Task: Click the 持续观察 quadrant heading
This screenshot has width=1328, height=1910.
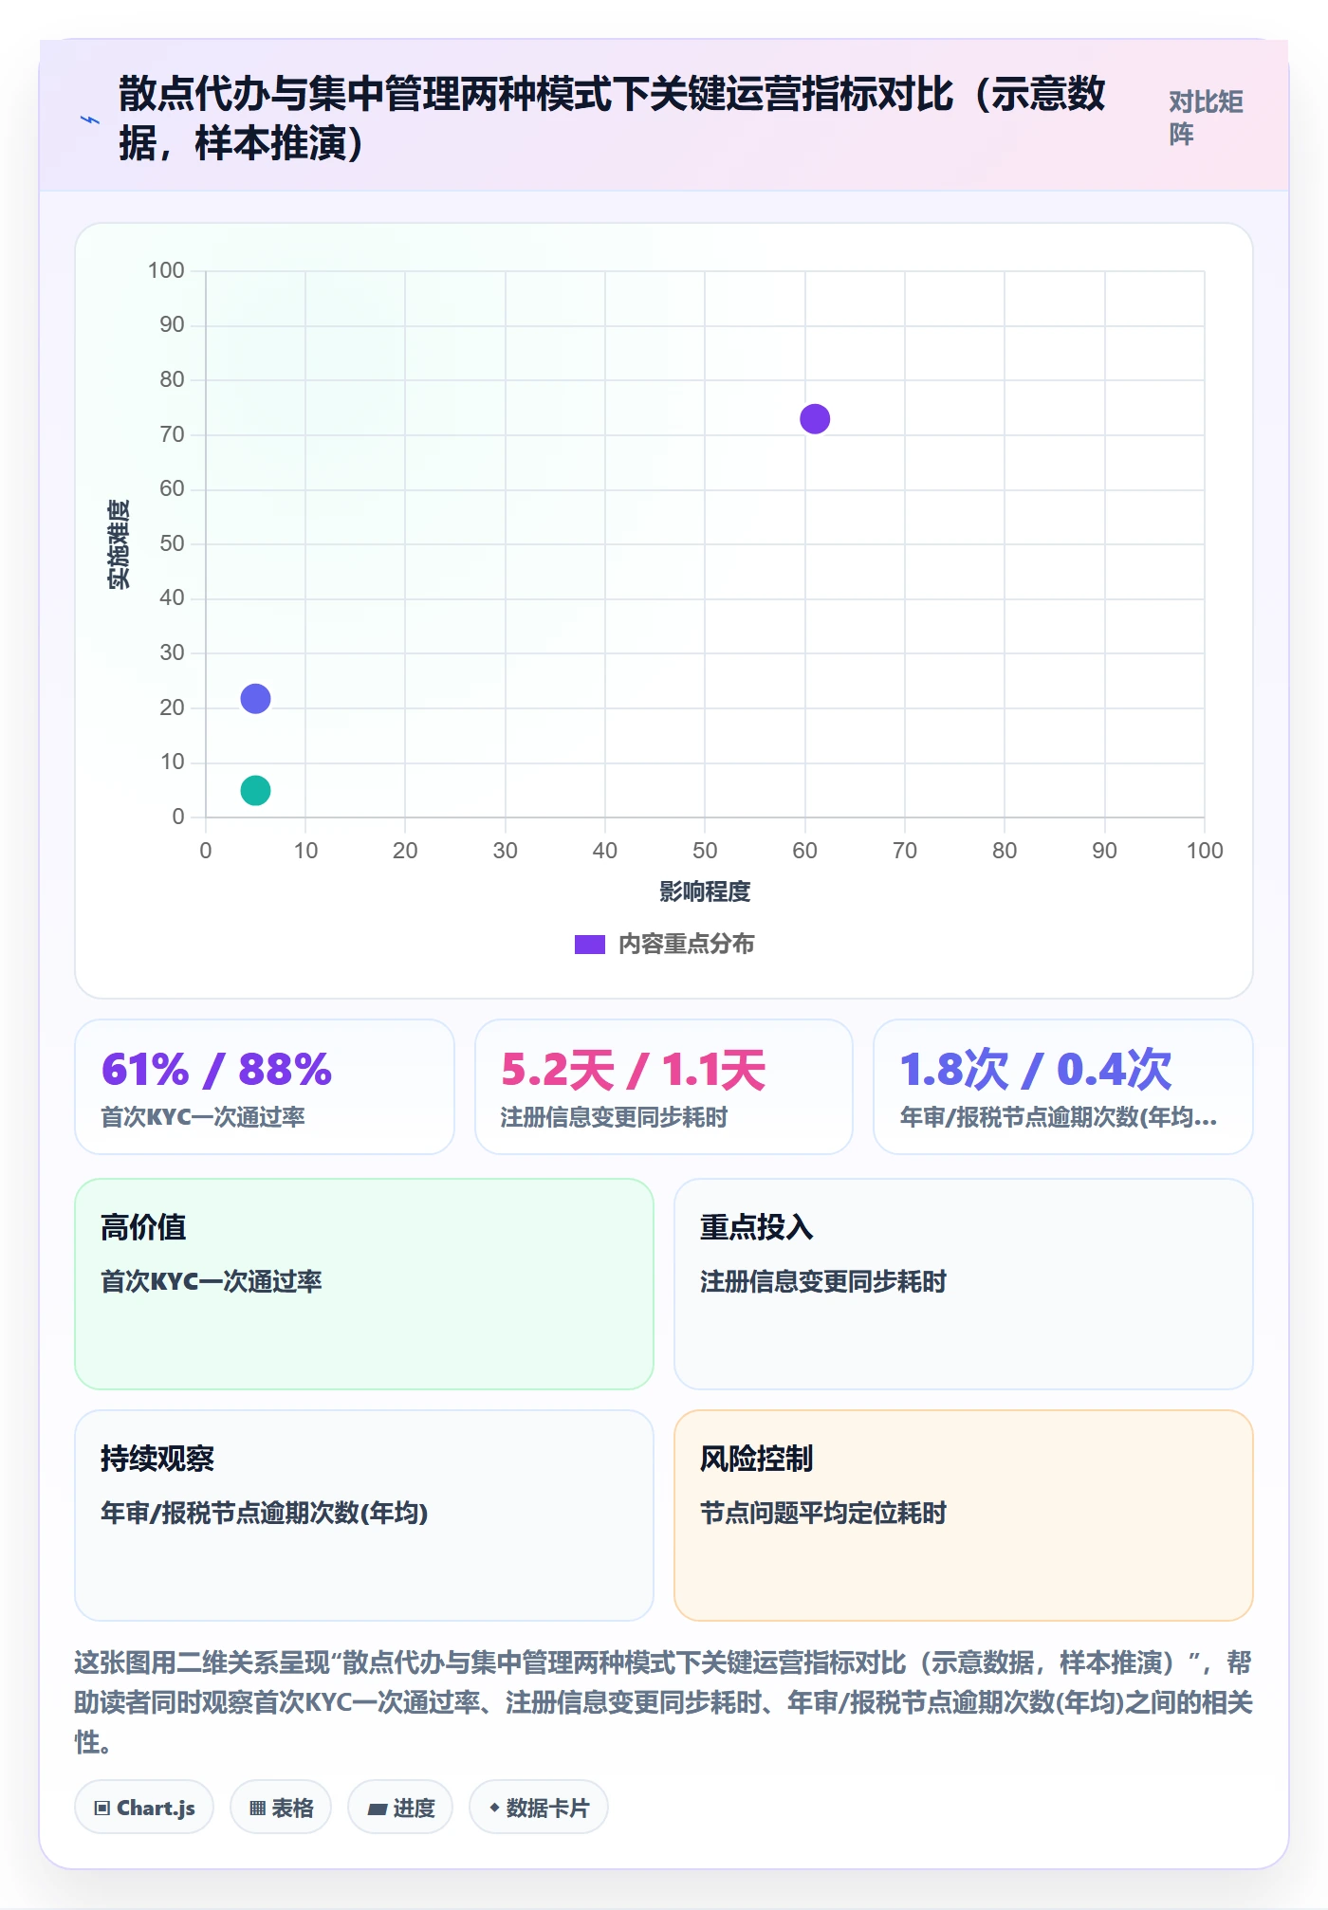Action: coord(157,1459)
